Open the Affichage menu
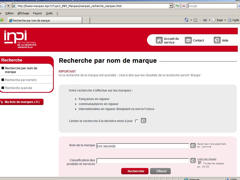 click(23, 13)
